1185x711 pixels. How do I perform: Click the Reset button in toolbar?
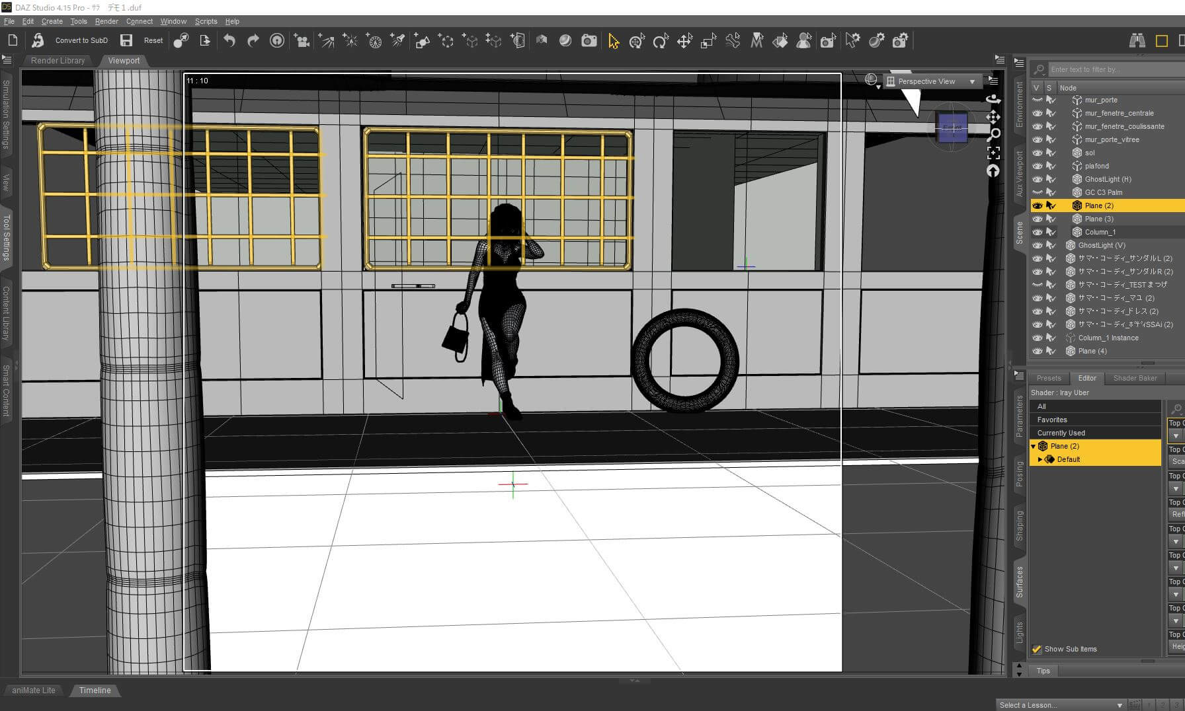pos(153,40)
